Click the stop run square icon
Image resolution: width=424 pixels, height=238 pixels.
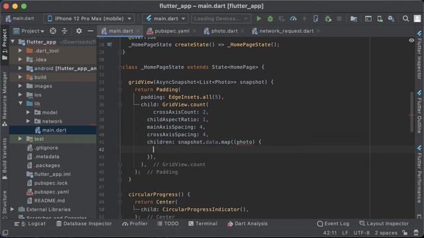pyautogui.click(x=339, y=19)
